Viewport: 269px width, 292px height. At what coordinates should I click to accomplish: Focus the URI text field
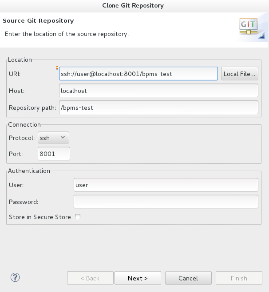(138, 74)
